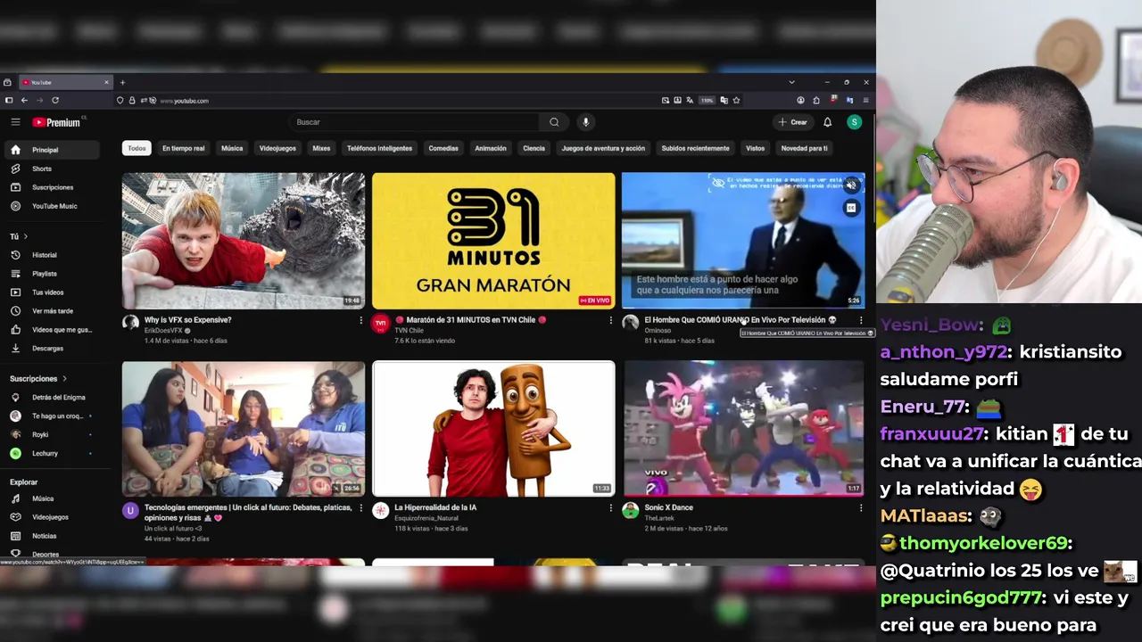Open the YouTube hamburger guide menu
The image size is (1142, 642).
(x=15, y=122)
